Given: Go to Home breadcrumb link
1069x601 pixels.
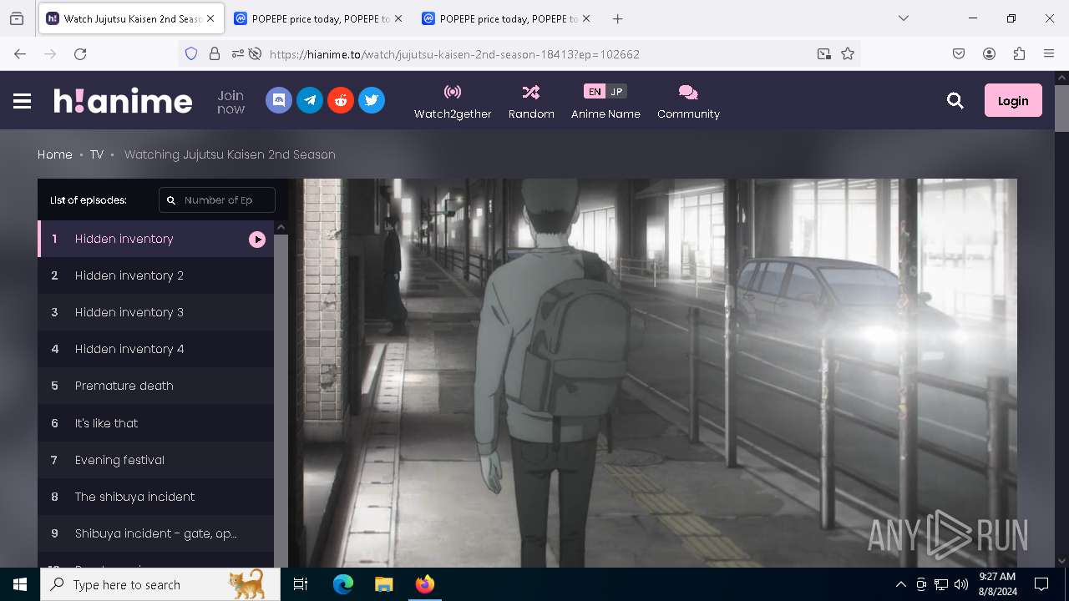Looking at the screenshot, I should 55,154.
